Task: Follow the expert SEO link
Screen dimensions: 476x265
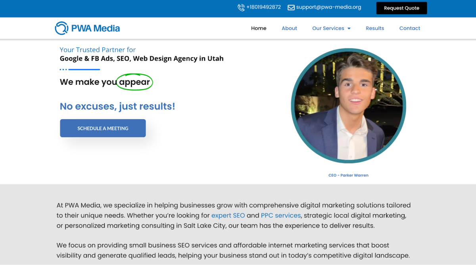Action: pyautogui.click(x=228, y=215)
